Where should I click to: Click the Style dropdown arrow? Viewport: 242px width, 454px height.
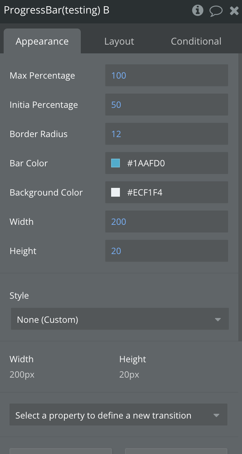[218, 320]
